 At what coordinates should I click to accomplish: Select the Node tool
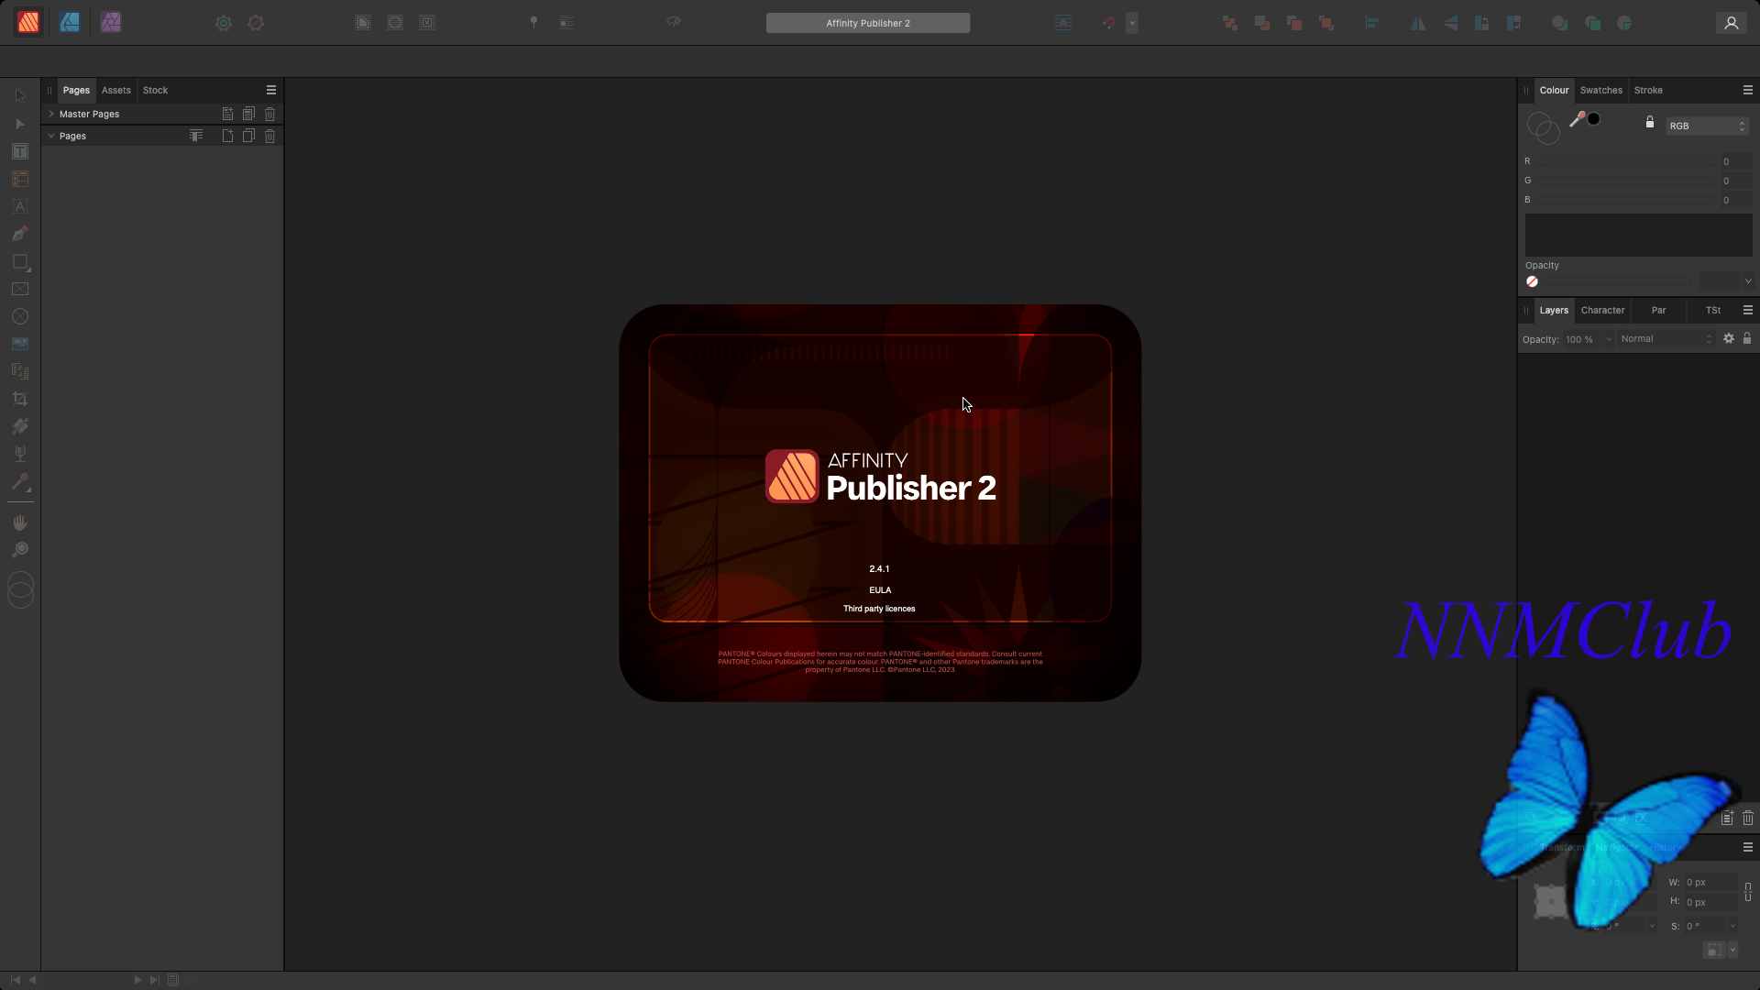20,124
